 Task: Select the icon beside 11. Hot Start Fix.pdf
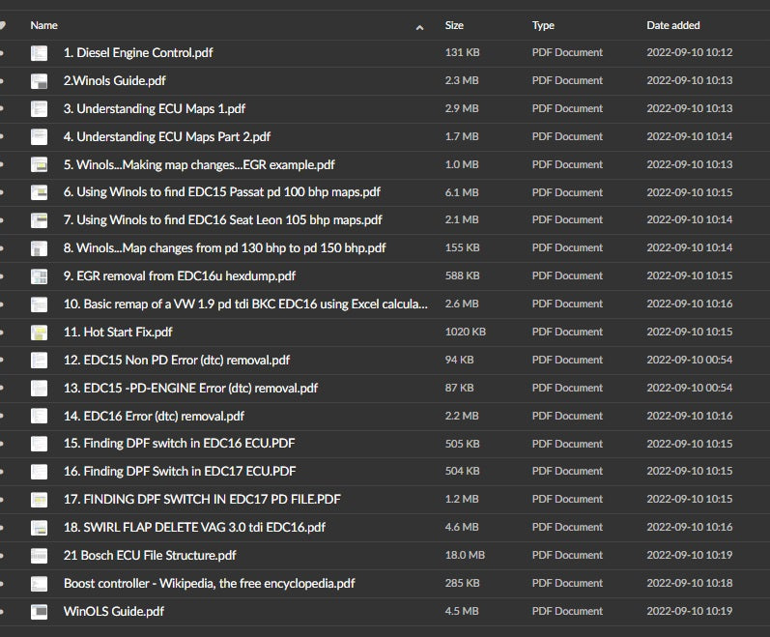39,333
